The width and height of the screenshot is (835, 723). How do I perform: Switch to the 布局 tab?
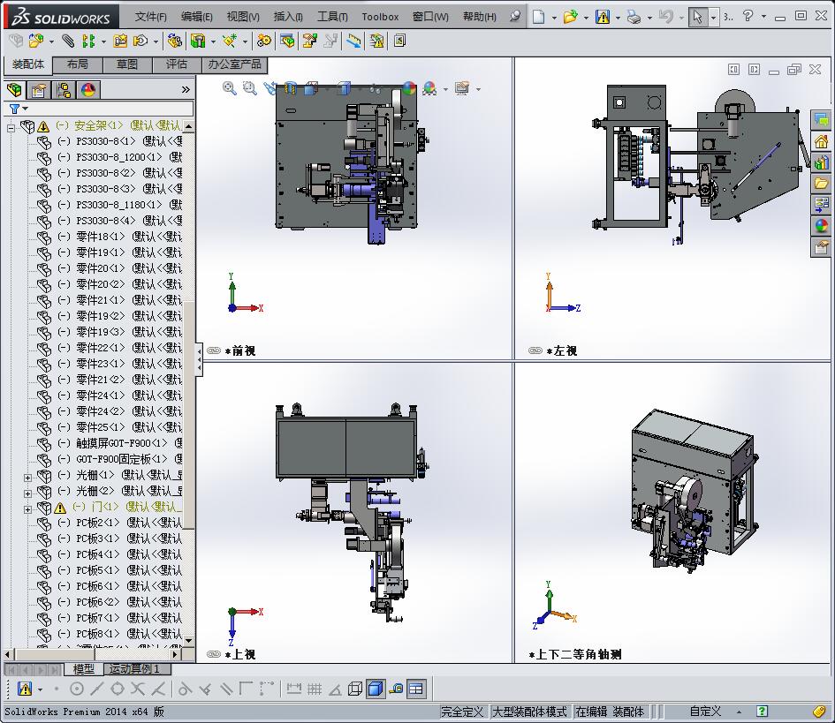point(78,64)
